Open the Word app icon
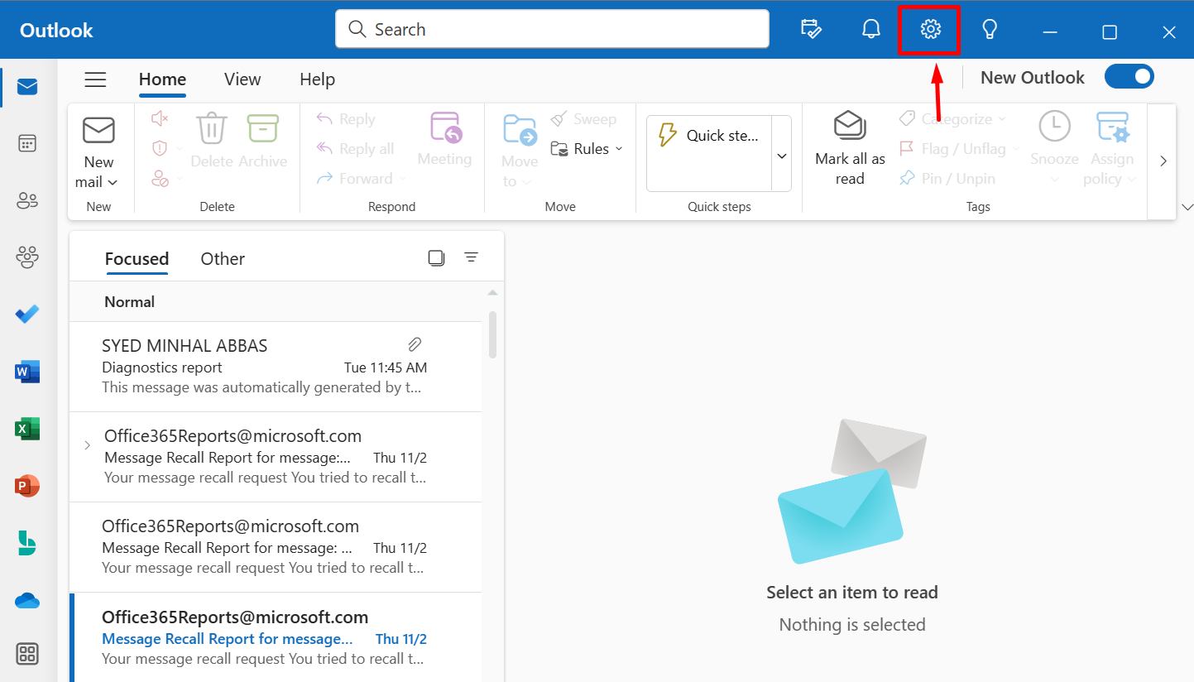This screenshot has height=682, width=1194. [27, 372]
